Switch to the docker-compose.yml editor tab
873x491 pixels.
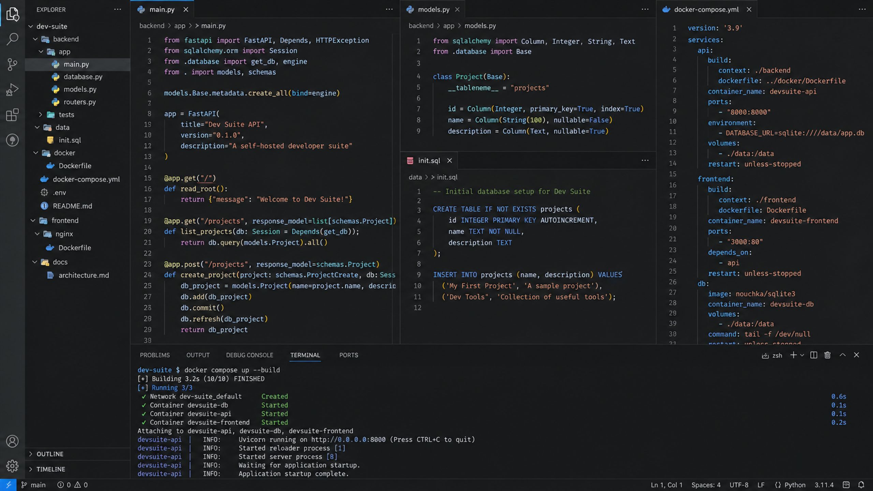(x=706, y=10)
